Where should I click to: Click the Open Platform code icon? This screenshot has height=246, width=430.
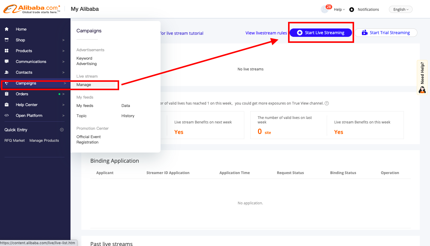(7, 115)
